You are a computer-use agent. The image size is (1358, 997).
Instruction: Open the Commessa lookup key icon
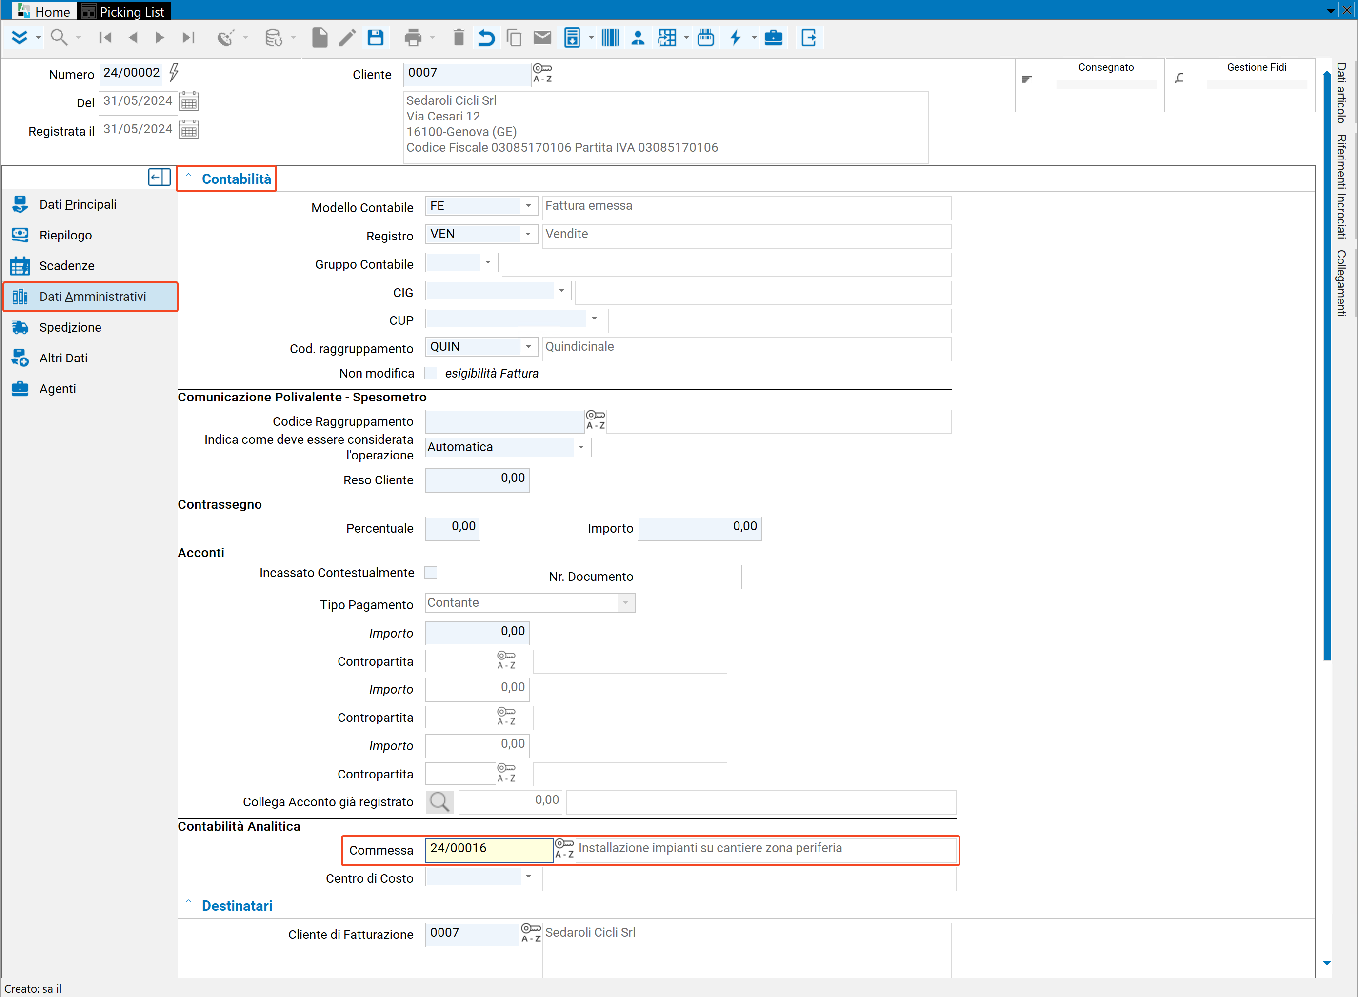pos(564,849)
